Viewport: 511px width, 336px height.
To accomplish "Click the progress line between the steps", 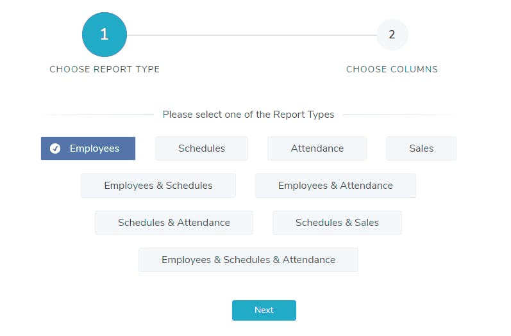I will click(x=250, y=35).
